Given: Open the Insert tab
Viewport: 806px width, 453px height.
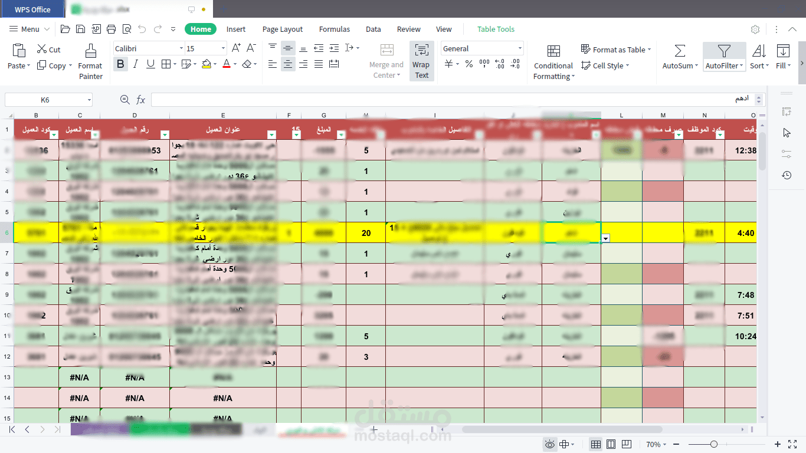Looking at the screenshot, I should click(x=236, y=29).
